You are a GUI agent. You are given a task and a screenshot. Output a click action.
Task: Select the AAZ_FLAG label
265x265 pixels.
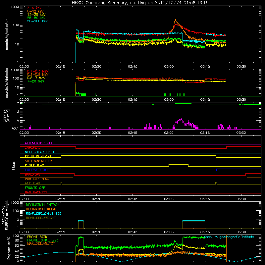pyautogui.click(x=32, y=183)
